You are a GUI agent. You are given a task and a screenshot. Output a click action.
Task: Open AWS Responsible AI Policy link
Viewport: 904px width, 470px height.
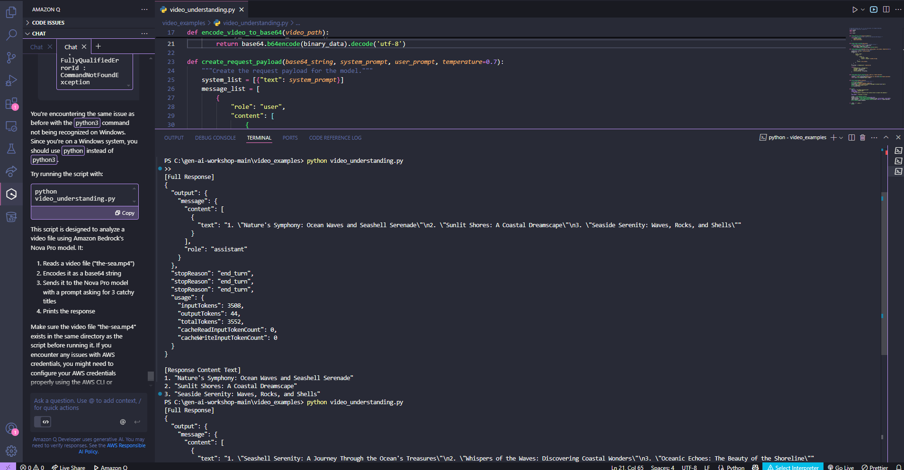[x=112, y=449]
